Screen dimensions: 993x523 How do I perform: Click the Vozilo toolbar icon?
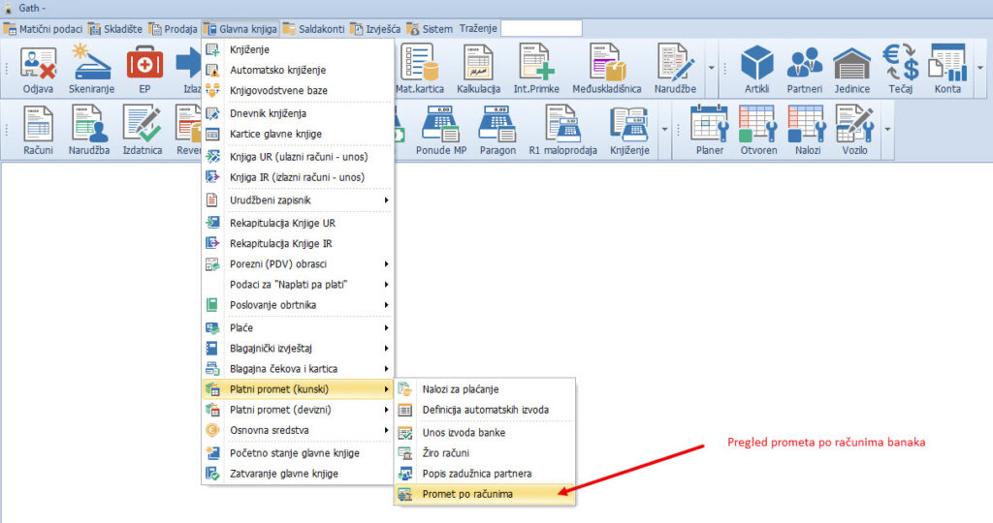tap(854, 130)
